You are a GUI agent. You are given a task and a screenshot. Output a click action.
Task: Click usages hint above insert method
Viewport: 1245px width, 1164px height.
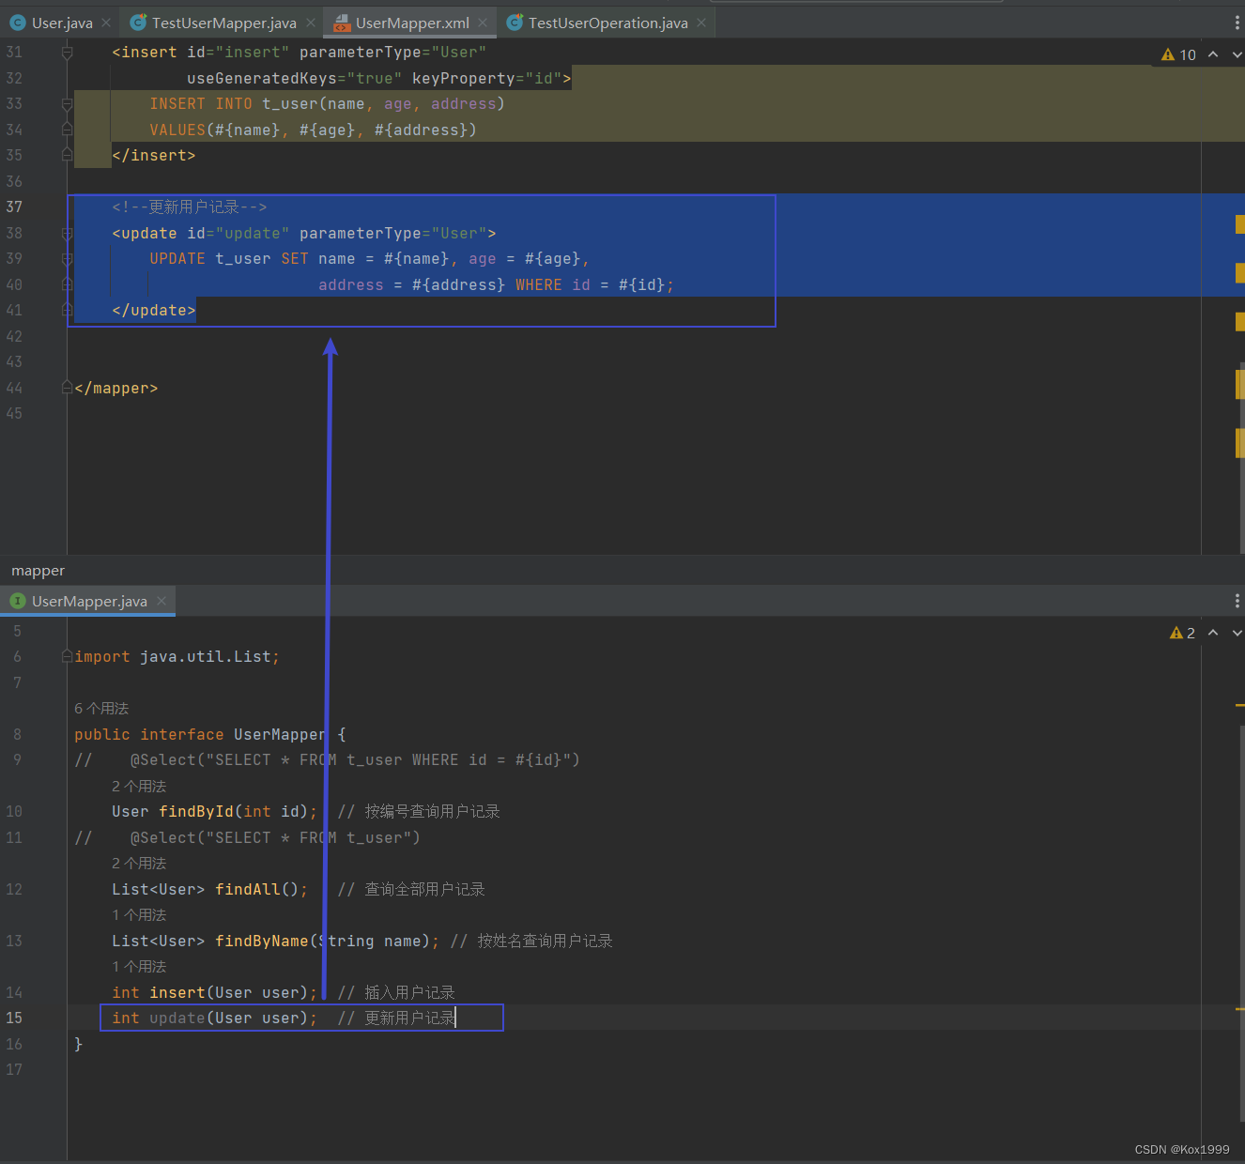pyautogui.click(x=139, y=967)
